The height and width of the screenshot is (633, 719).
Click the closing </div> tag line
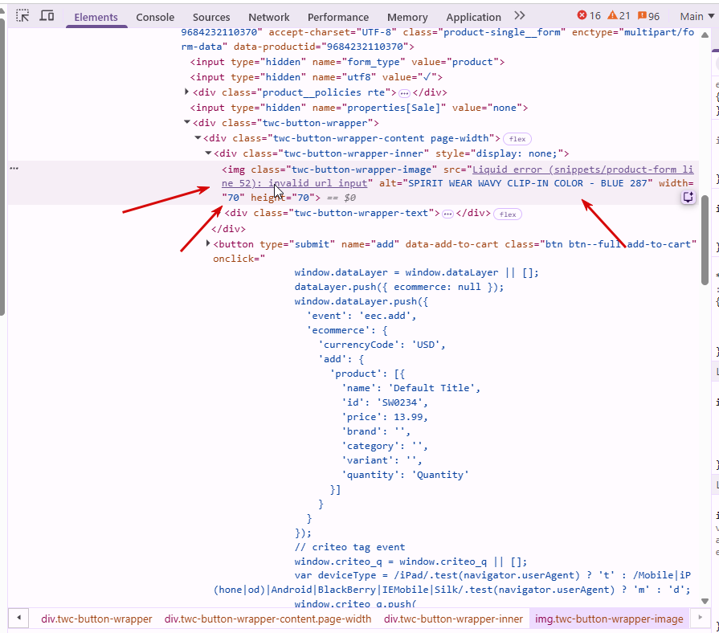tap(229, 229)
